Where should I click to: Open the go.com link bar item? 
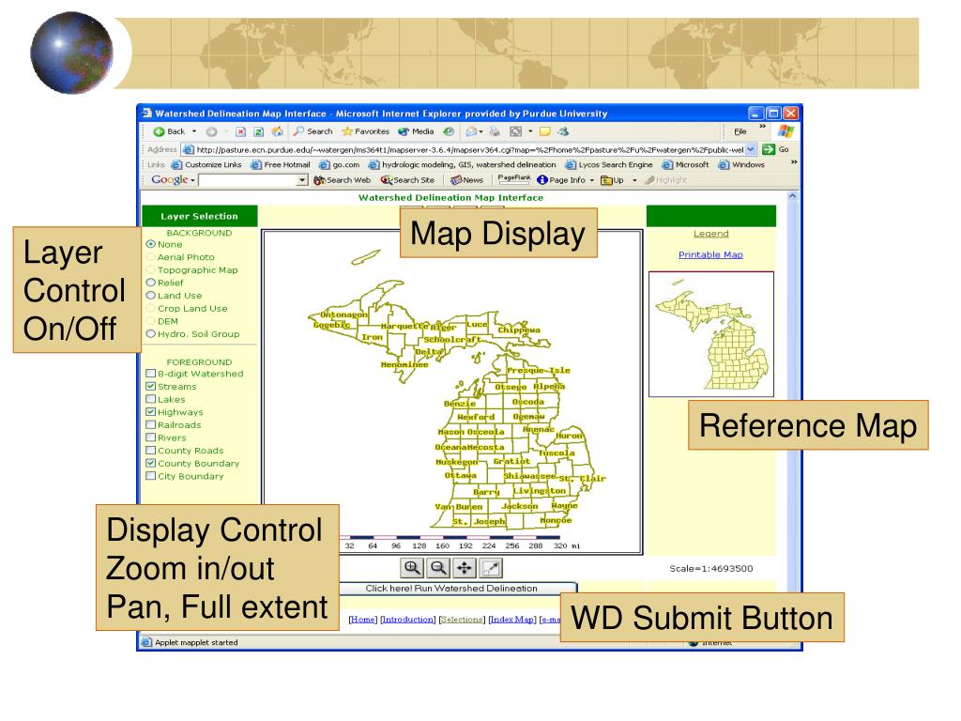340,165
